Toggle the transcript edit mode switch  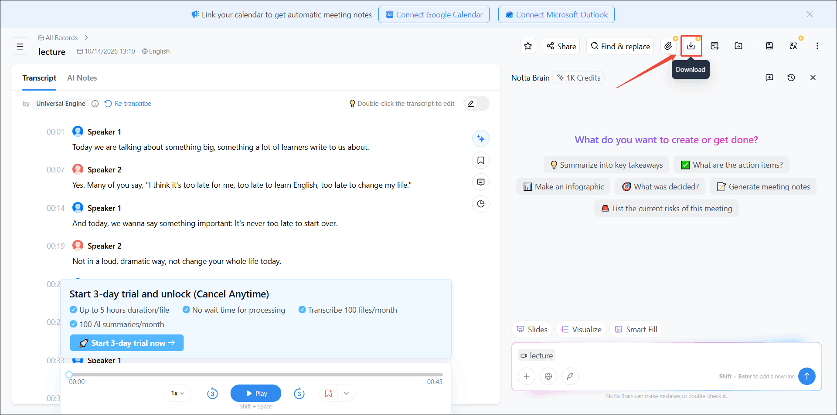[x=476, y=104]
